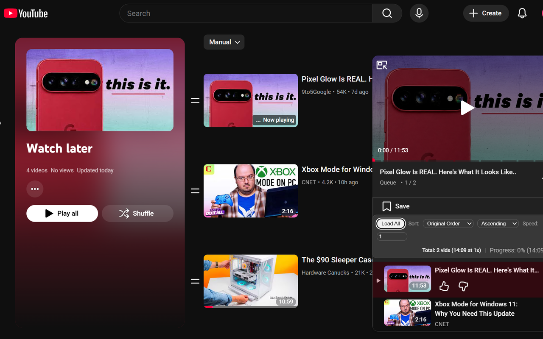Open the Manual sort dropdown
The width and height of the screenshot is (543, 339).
click(x=224, y=42)
